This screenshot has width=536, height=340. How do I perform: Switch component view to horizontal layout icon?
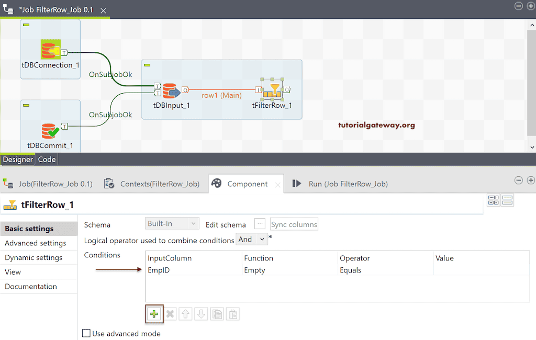click(493, 200)
